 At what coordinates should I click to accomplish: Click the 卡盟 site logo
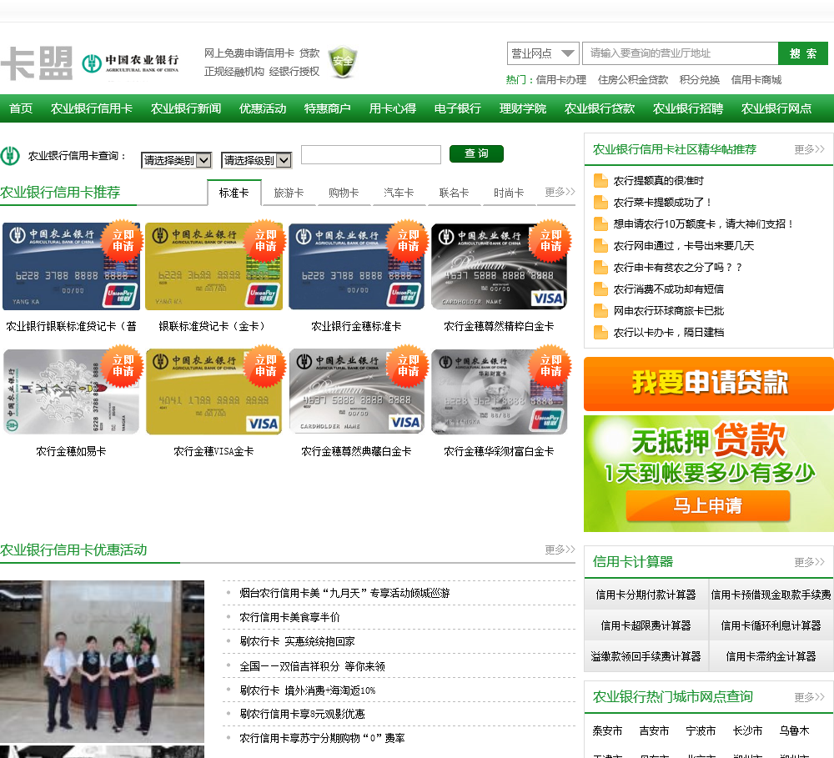click(x=37, y=63)
